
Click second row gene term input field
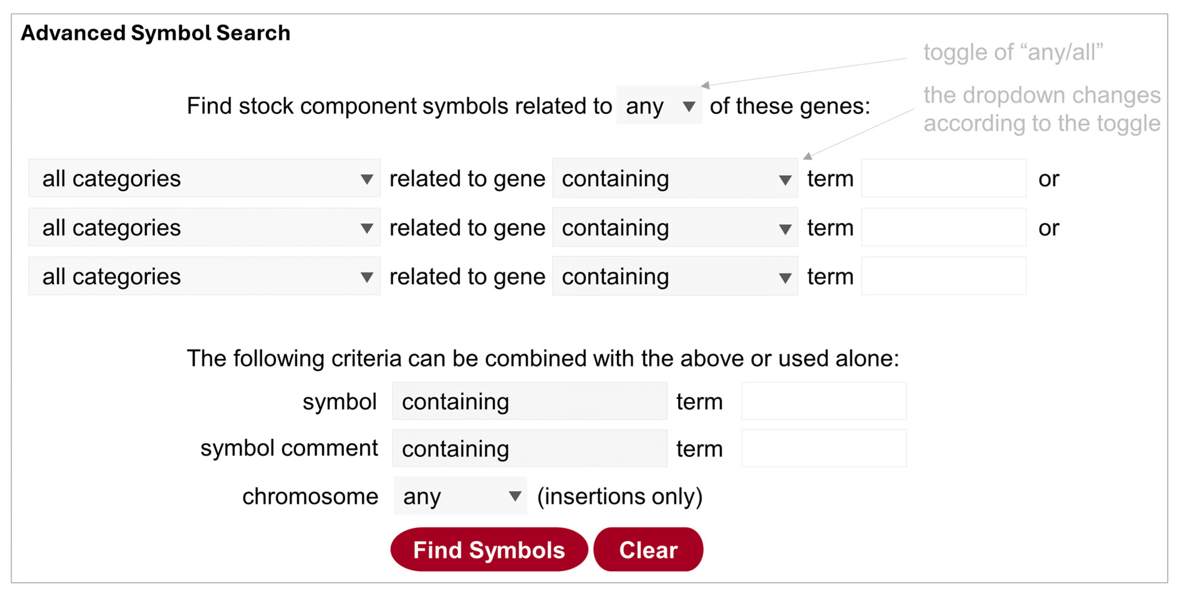tap(943, 227)
